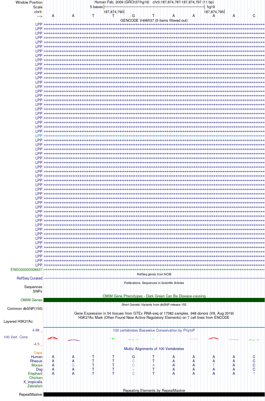Open the RefSeq Curated track label
Screen dimensions: 265x401
click(30, 278)
